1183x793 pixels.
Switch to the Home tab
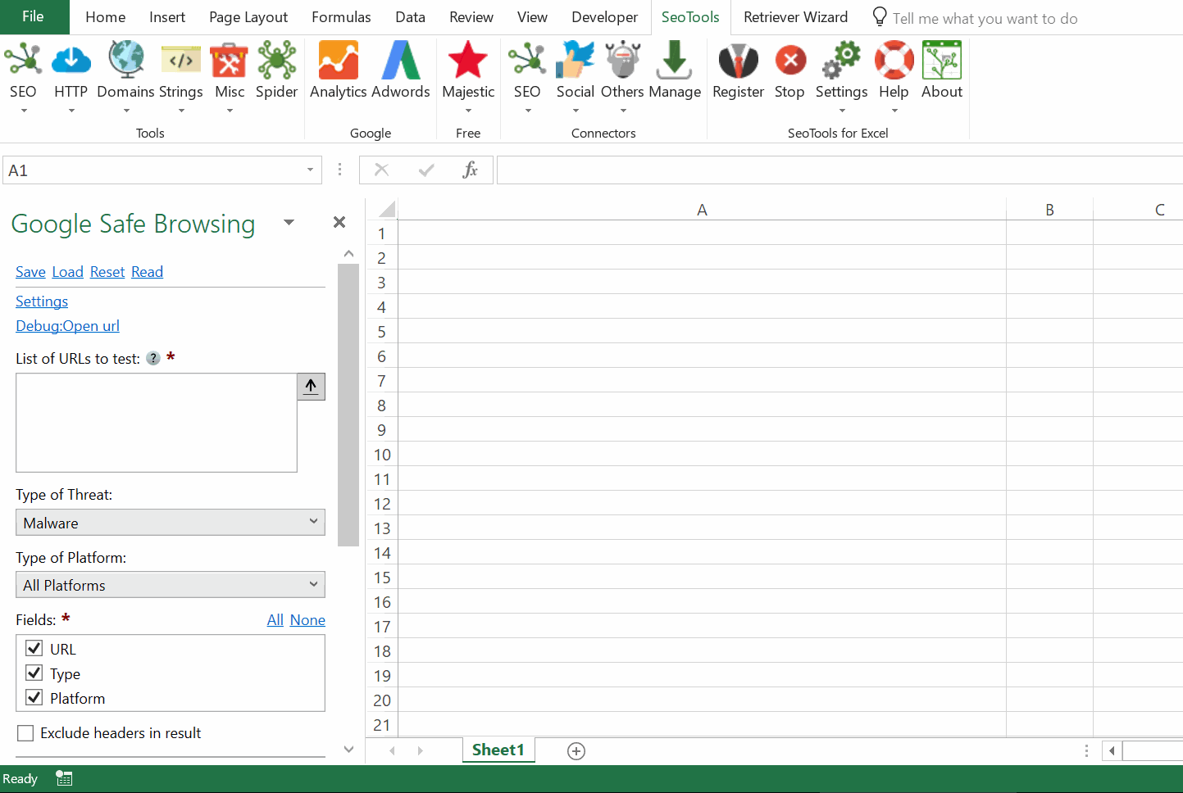tap(106, 17)
